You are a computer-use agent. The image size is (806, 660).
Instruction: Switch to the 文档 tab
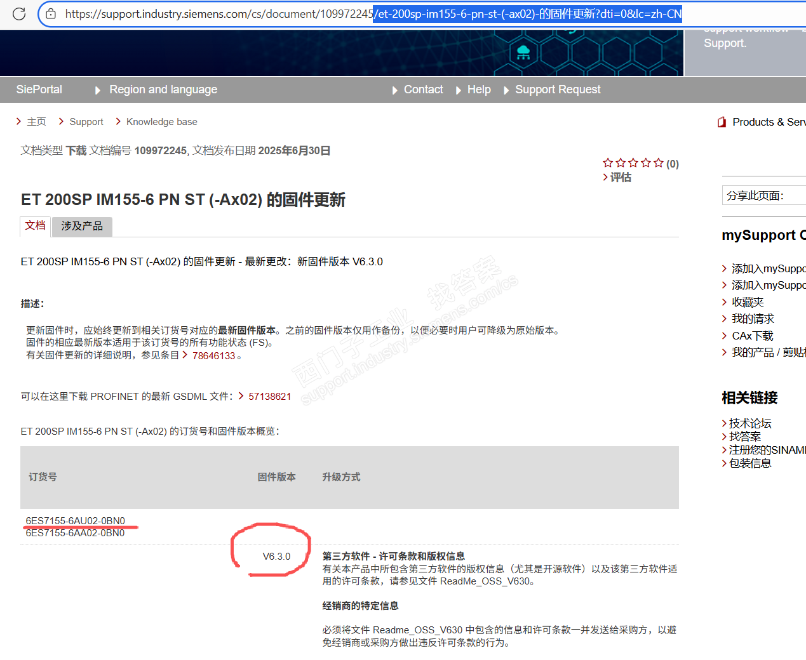(x=35, y=225)
